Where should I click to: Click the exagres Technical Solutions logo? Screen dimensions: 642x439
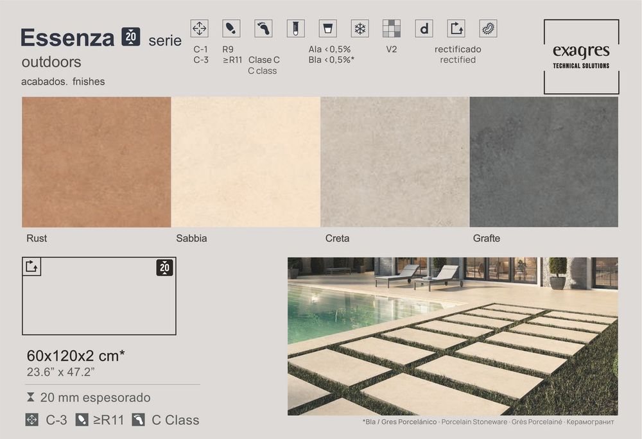pos(581,56)
